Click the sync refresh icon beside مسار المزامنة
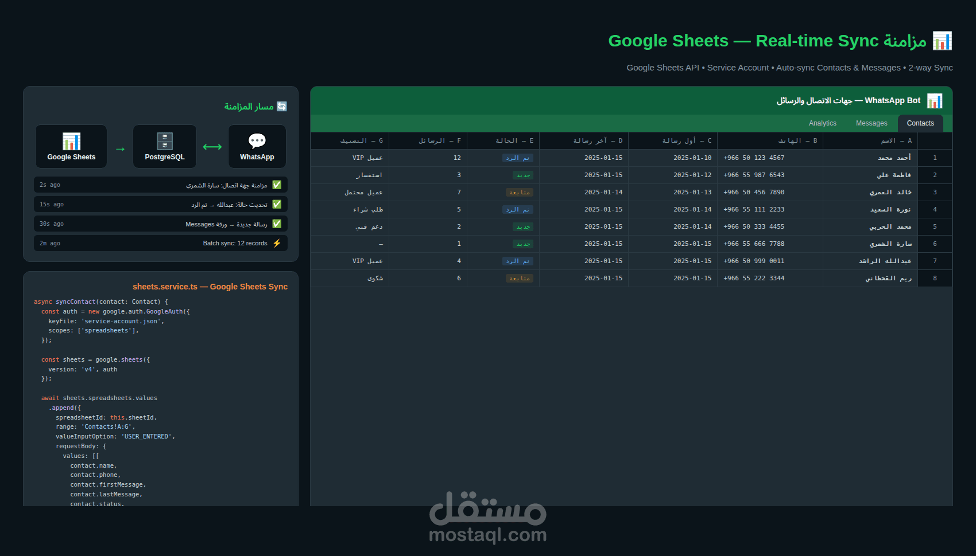Viewport: 976px width, 556px height. click(282, 107)
